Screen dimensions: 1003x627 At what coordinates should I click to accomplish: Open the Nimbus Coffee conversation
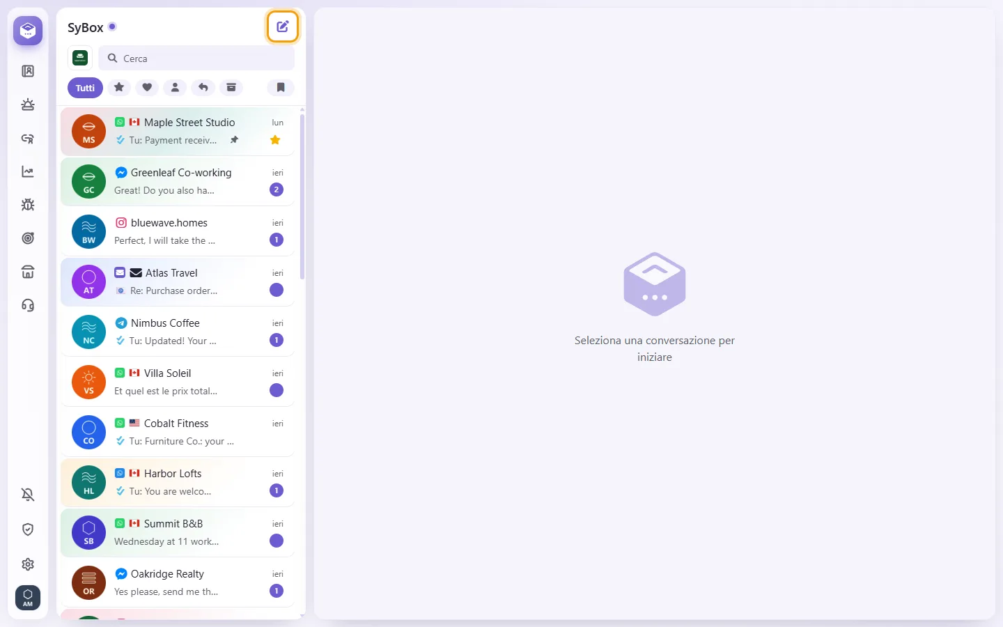click(178, 332)
